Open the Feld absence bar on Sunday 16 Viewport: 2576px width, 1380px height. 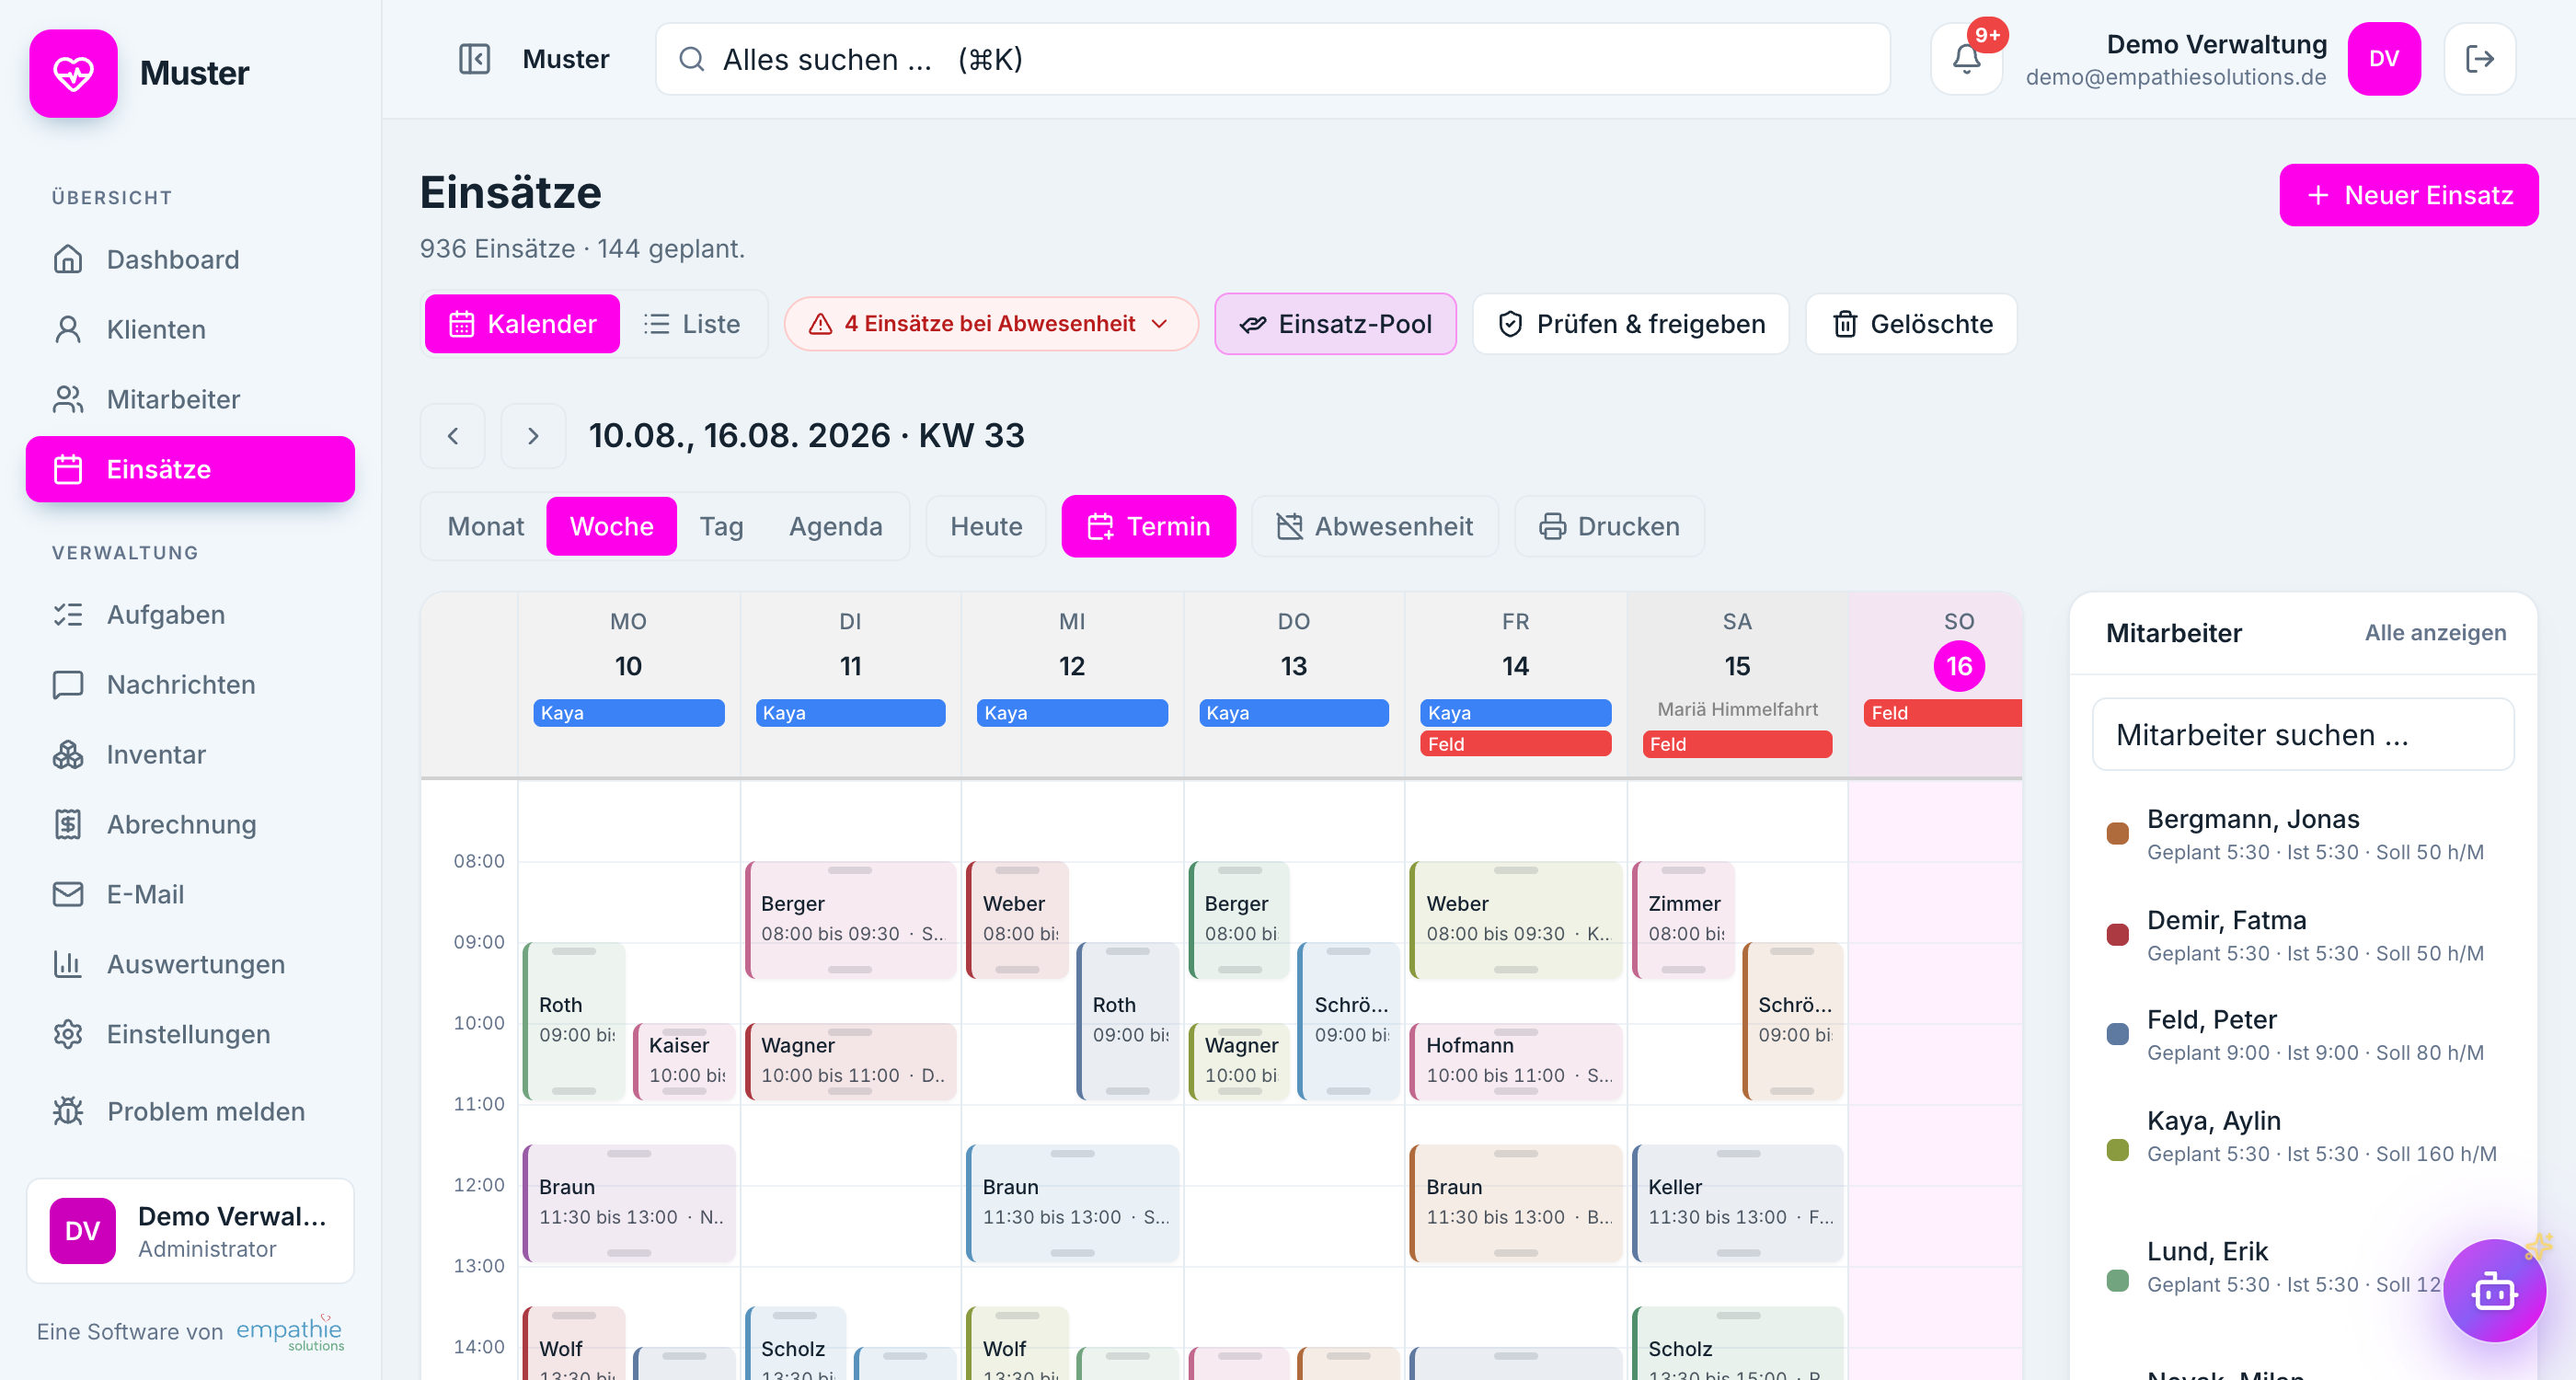pyautogui.click(x=1941, y=713)
